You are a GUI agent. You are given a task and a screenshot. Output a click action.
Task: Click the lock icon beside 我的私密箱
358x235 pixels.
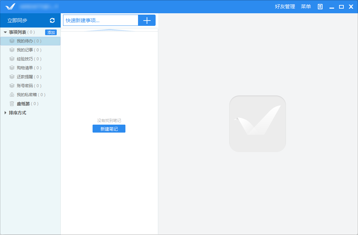tap(12, 94)
